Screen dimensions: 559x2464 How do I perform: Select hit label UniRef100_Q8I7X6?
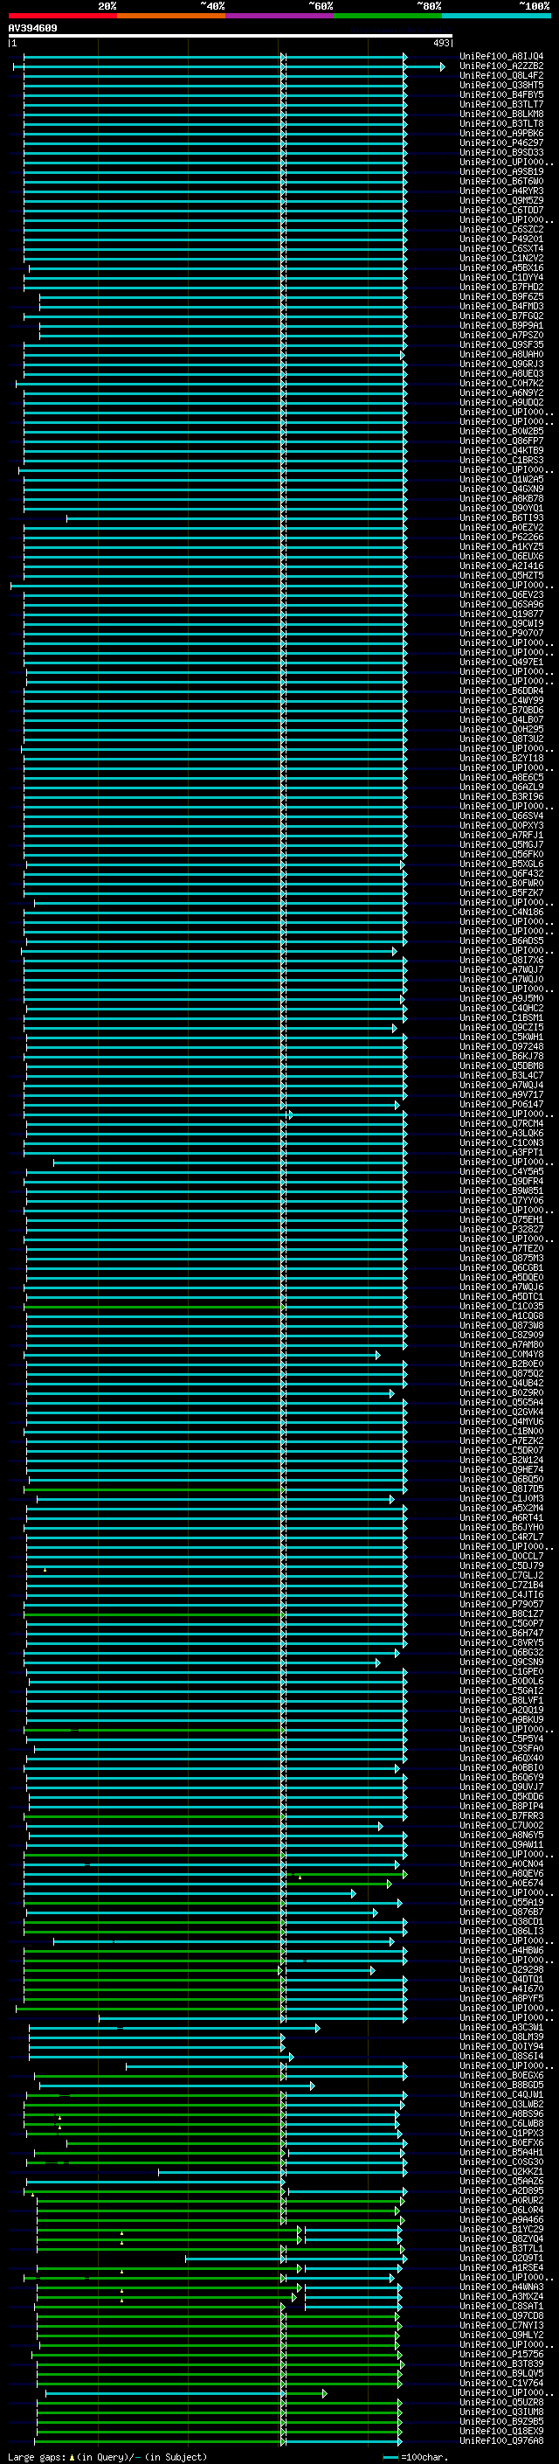tap(501, 961)
